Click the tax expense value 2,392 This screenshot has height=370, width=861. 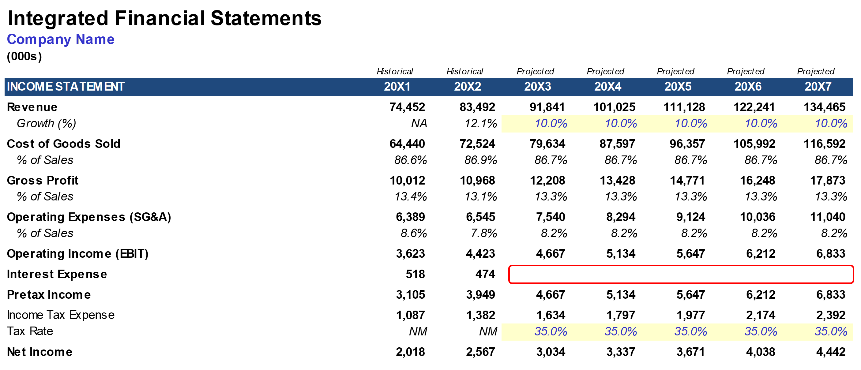click(831, 315)
